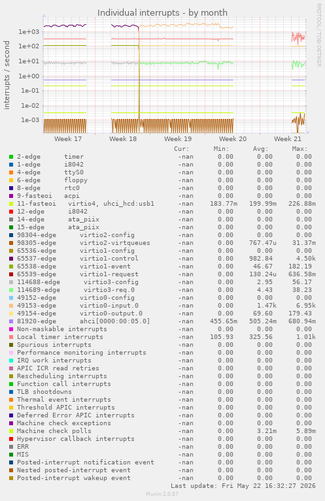Click the light green swatch for virtio3-req.0
This screenshot has width=325, height=501.
pyautogui.click(x=11, y=290)
